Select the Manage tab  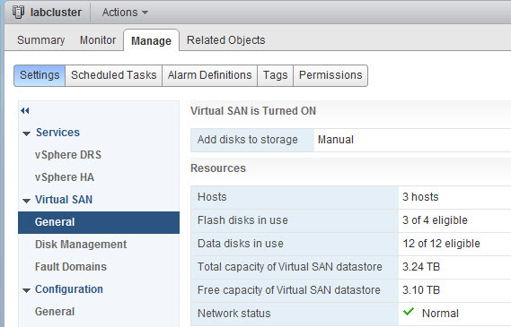click(x=151, y=40)
